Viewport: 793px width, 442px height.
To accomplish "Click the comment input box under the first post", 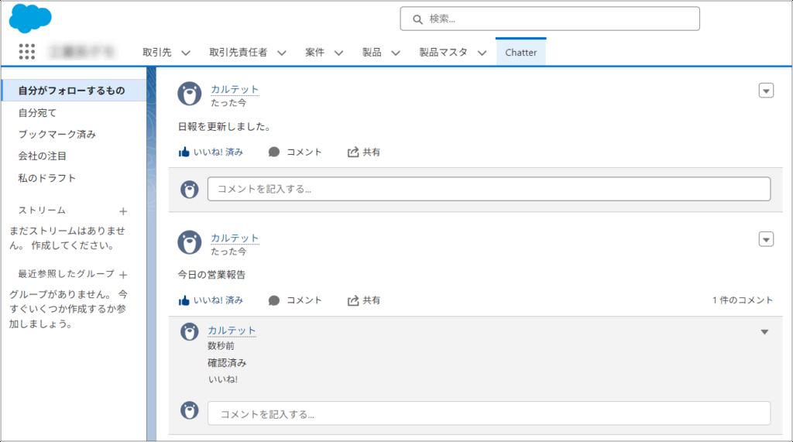I will point(488,189).
